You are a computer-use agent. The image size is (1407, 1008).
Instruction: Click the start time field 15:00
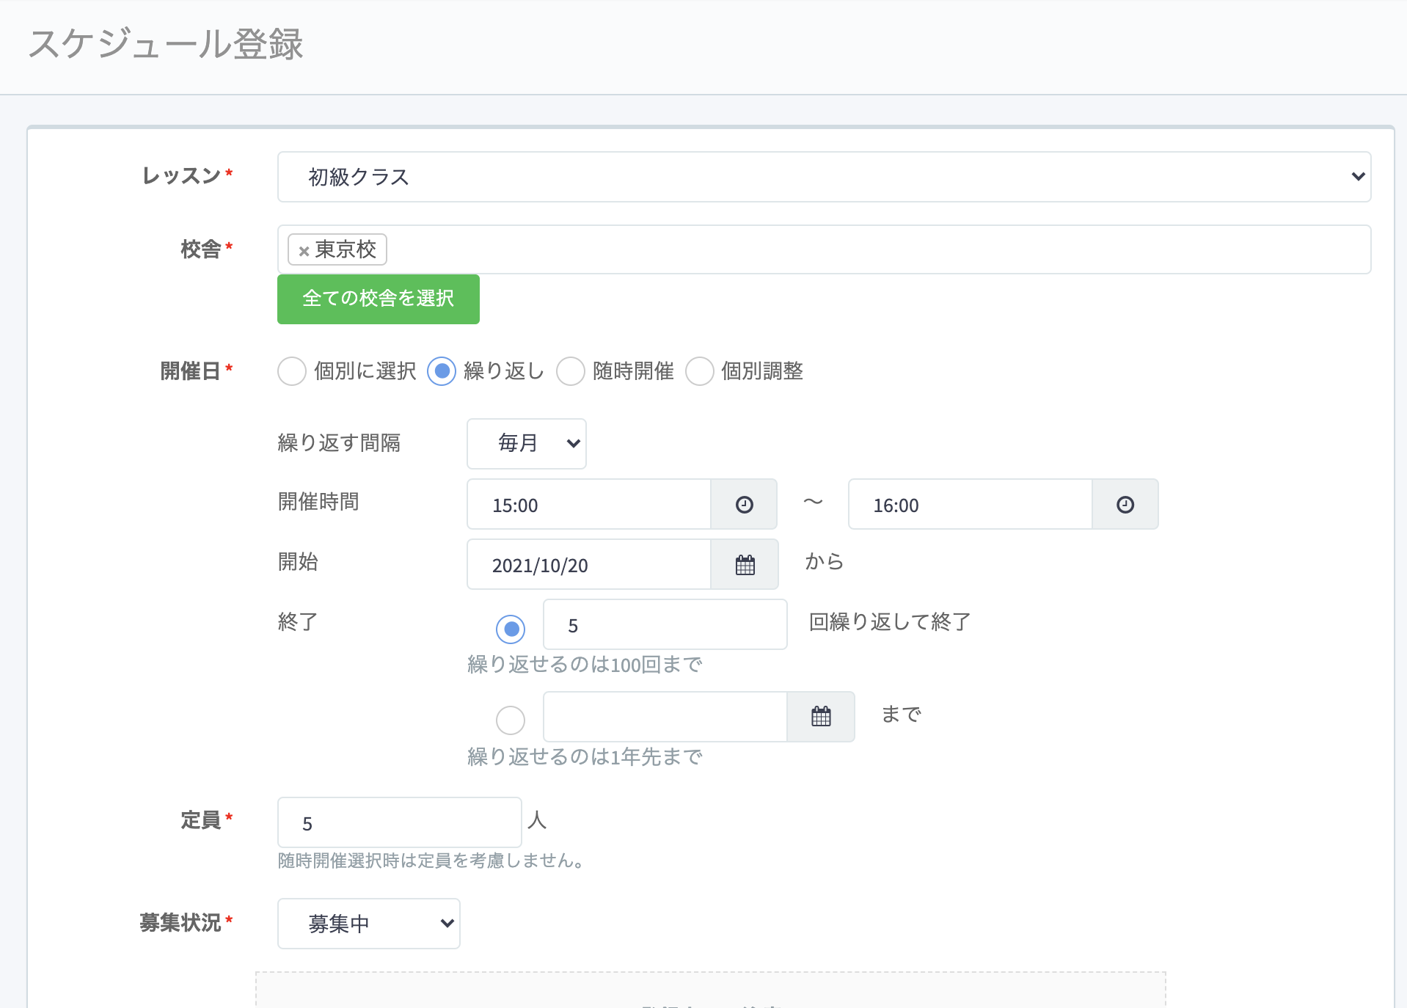[589, 505]
